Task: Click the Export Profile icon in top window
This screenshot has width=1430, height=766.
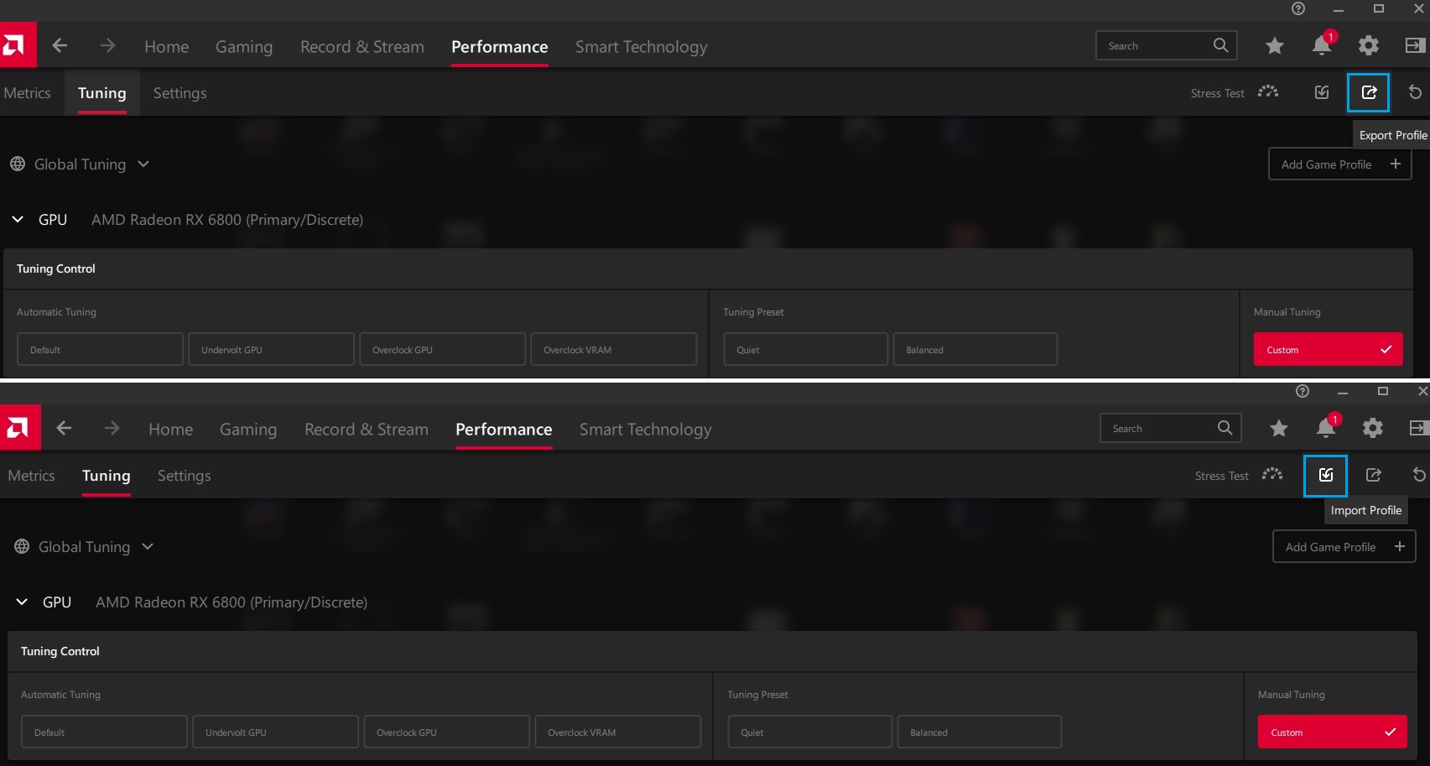Action: pyautogui.click(x=1368, y=92)
